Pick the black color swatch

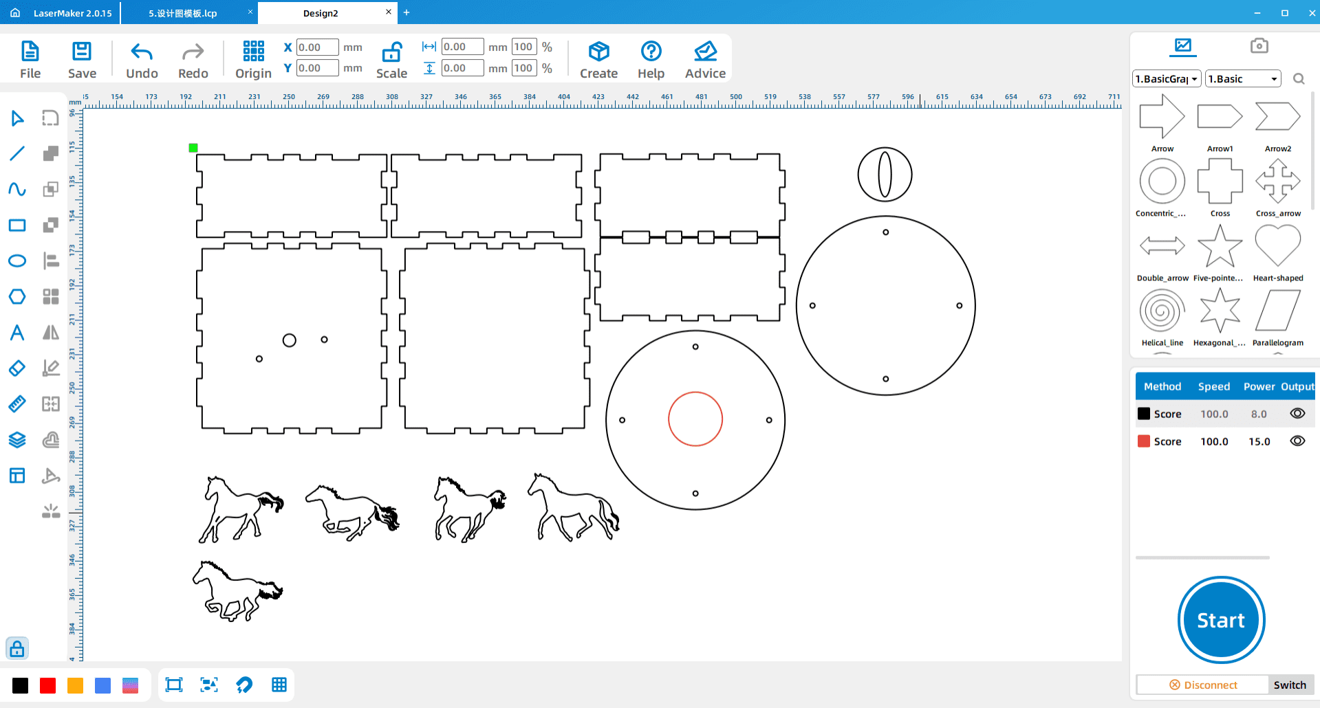tap(21, 685)
